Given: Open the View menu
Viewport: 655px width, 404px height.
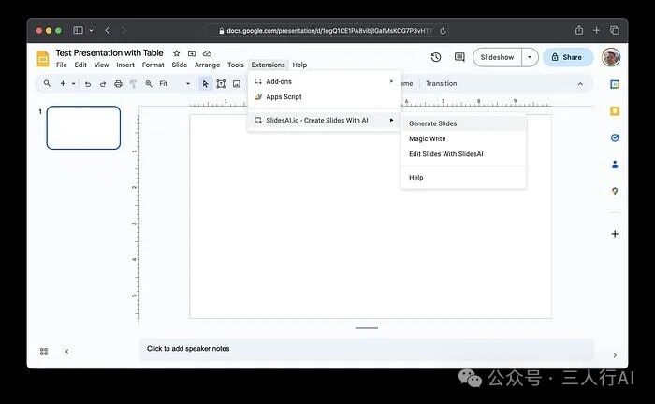Looking at the screenshot, I should (101, 65).
